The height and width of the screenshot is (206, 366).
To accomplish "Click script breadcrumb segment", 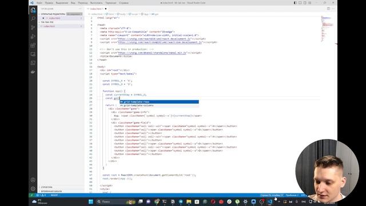I will (133, 14).
